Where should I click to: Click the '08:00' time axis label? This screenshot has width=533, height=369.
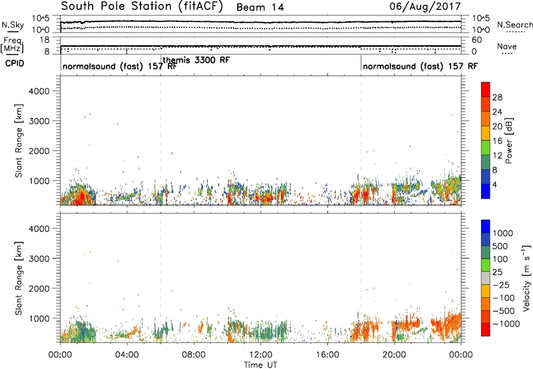[x=193, y=355]
